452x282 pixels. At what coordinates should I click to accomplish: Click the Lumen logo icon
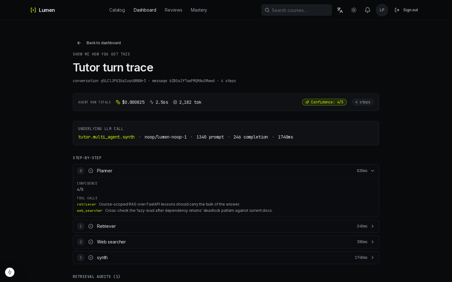(x=33, y=10)
